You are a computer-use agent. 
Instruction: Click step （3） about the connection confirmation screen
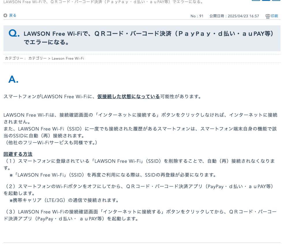(140, 215)
